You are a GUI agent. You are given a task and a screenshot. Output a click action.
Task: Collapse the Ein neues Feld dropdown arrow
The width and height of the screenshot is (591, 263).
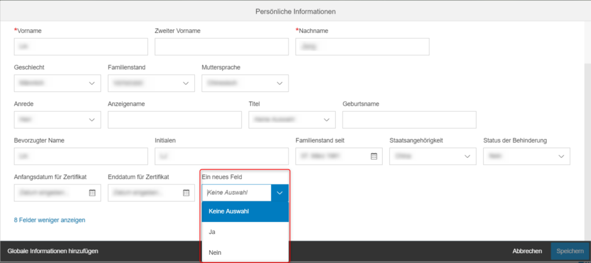click(x=280, y=193)
